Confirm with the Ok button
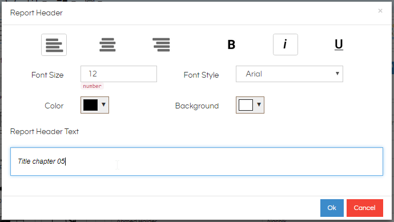Viewport: 394px width, 222px height. [x=332, y=208]
